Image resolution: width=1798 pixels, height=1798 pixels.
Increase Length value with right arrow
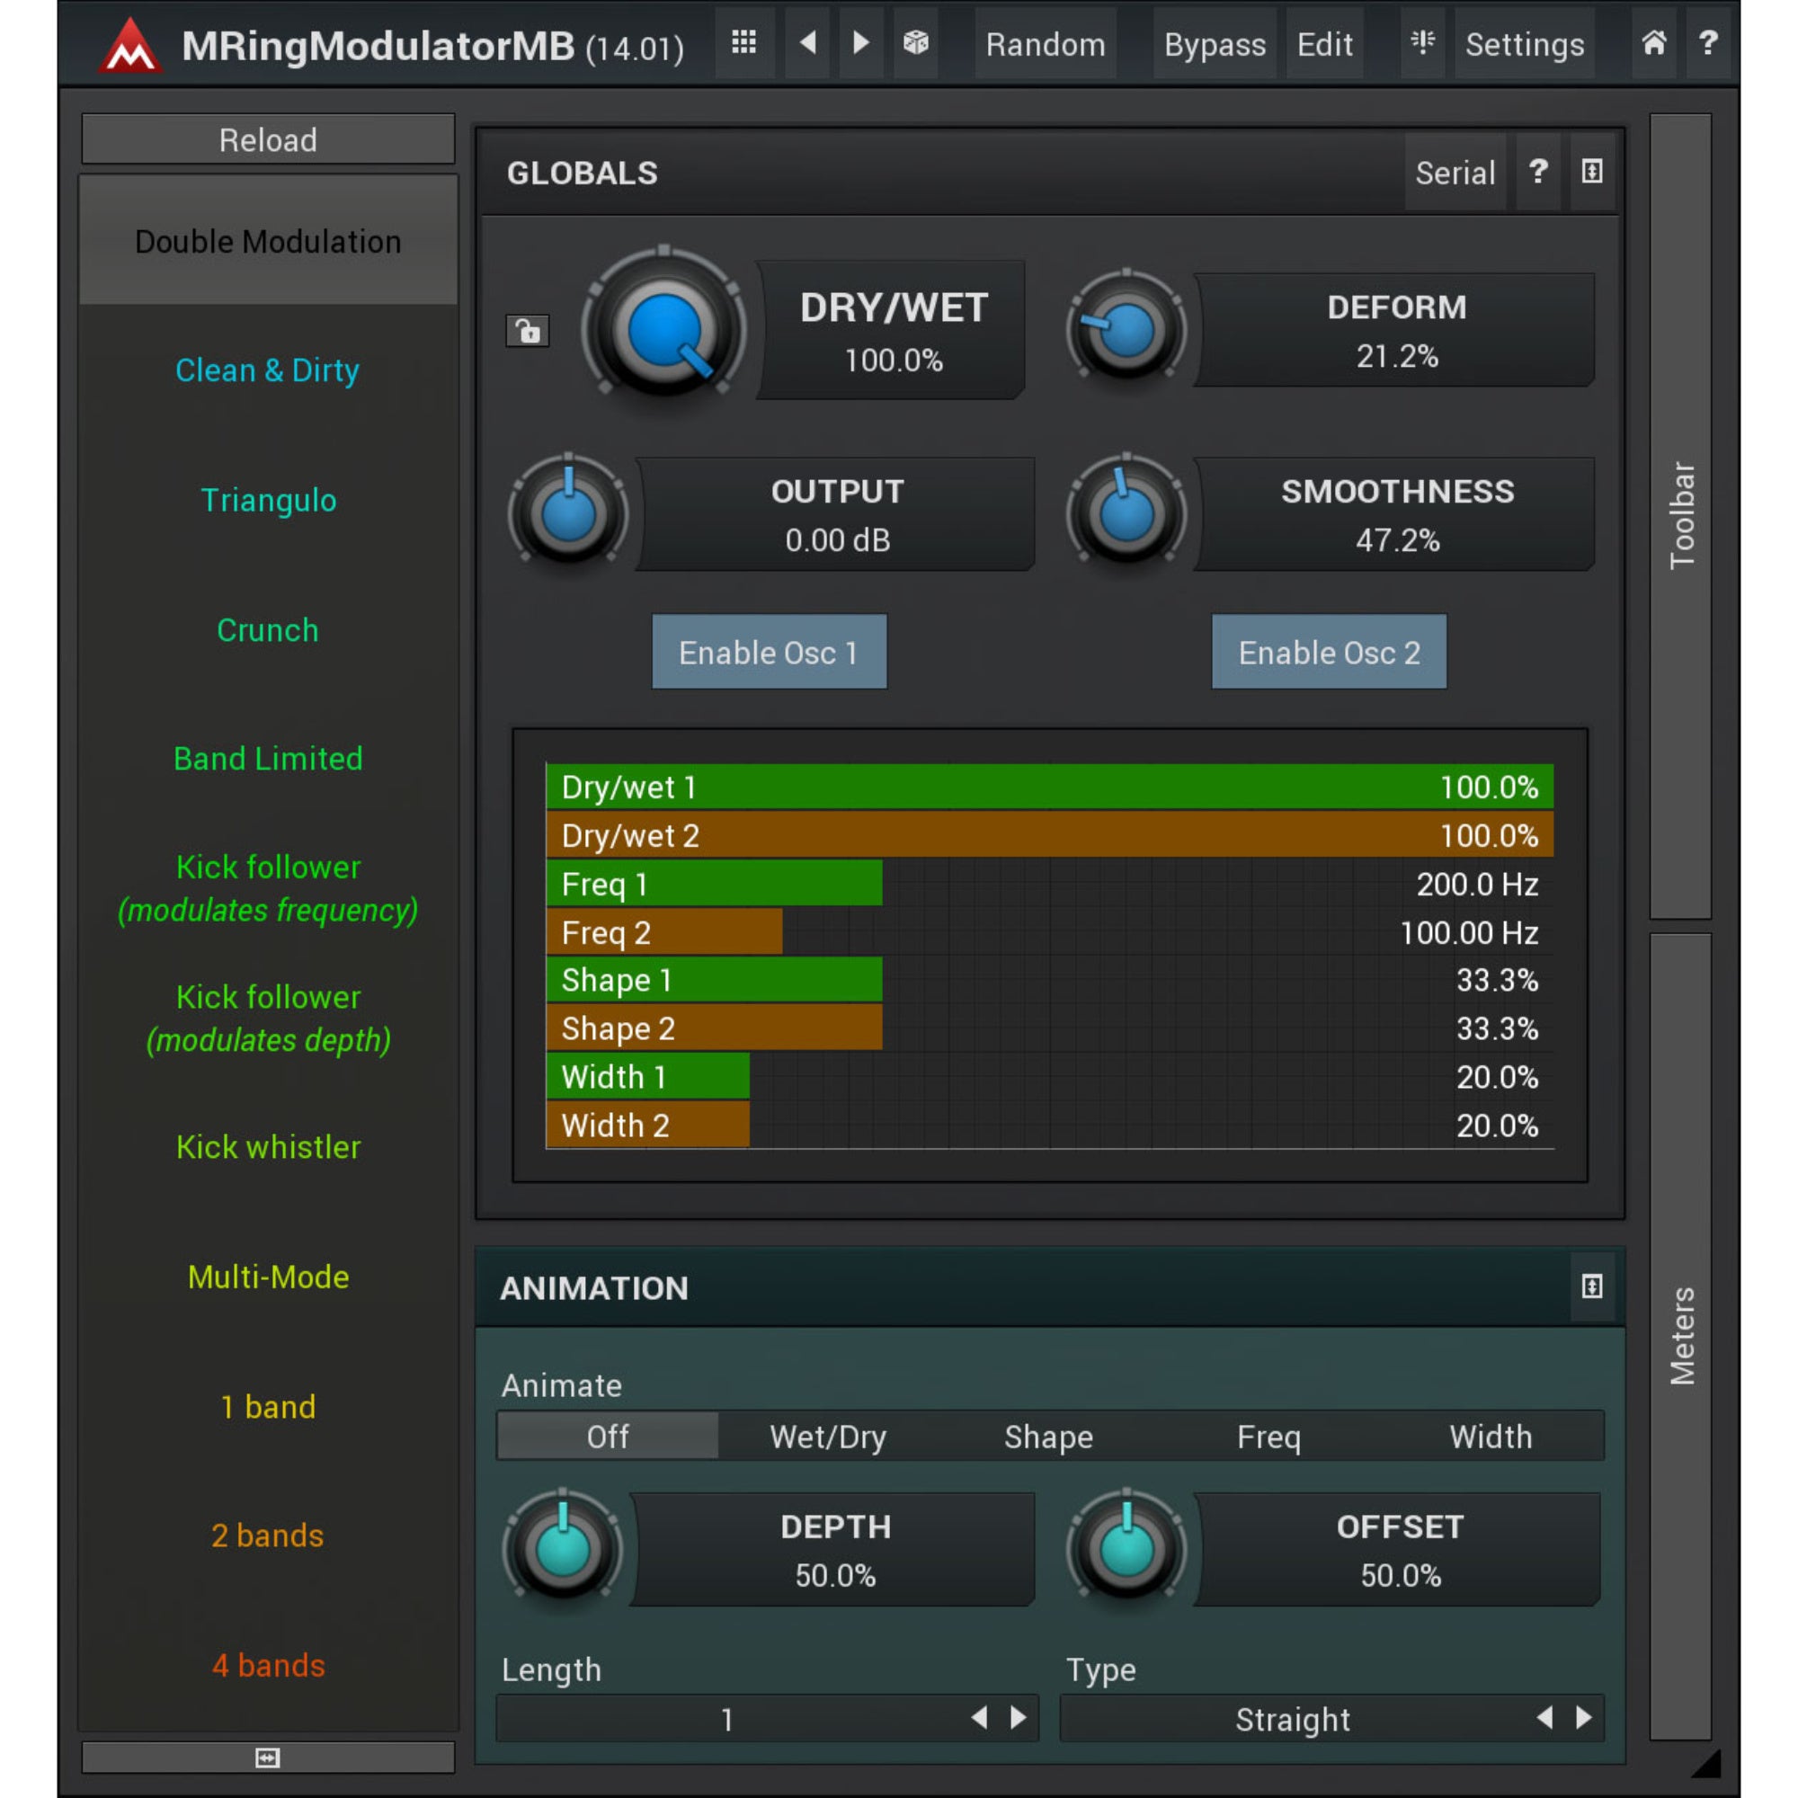(x=1019, y=1718)
